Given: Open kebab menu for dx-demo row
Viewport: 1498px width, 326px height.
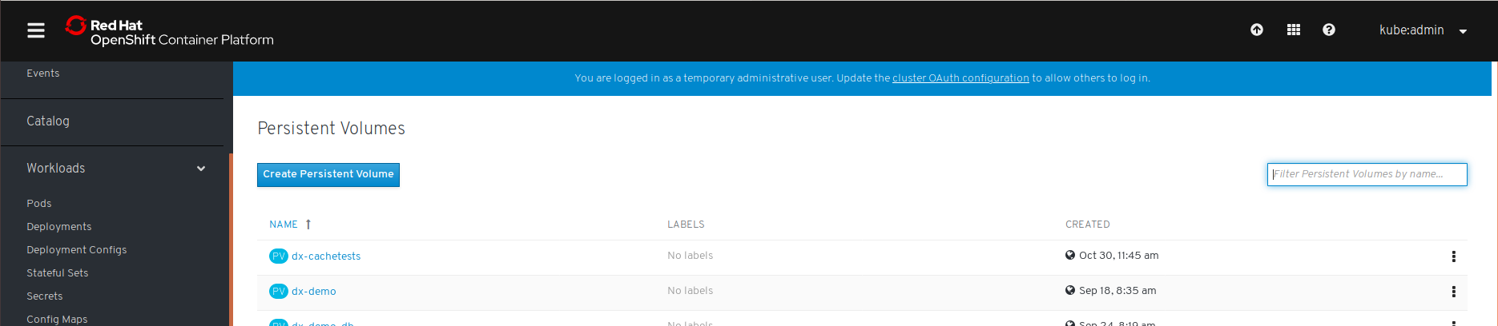Looking at the screenshot, I should (x=1453, y=292).
